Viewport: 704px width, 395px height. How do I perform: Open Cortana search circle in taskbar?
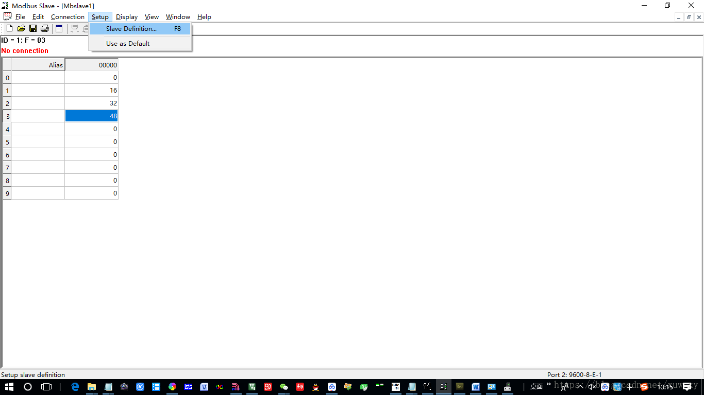(28, 386)
